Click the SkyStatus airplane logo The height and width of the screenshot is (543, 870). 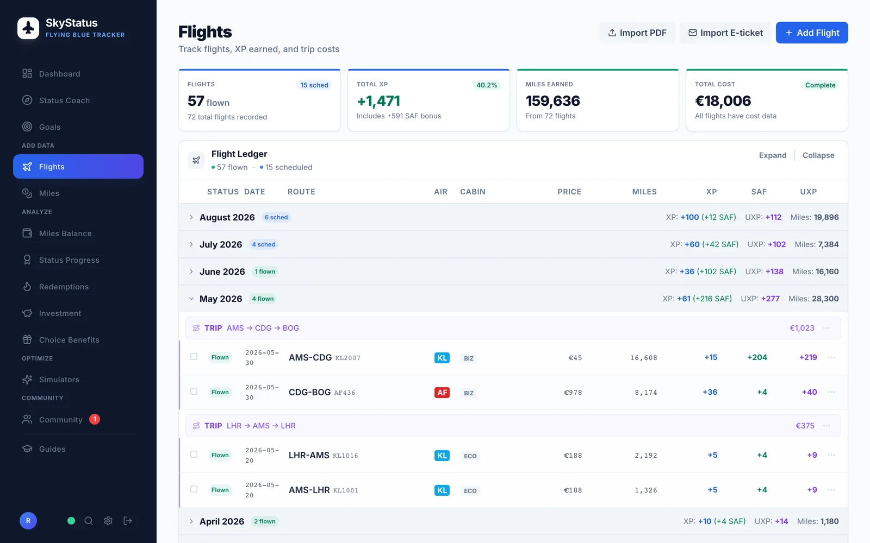[28, 28]
